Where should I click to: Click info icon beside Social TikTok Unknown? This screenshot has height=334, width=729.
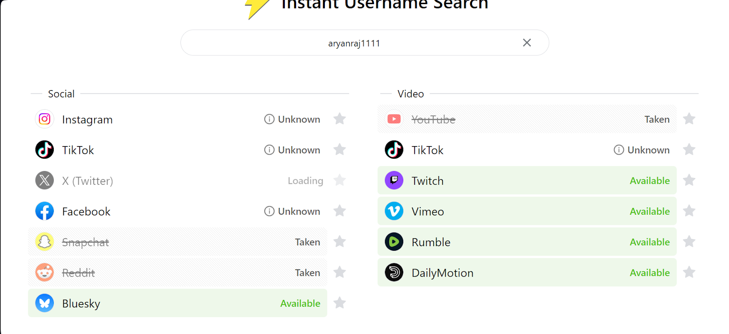point(269,150)
